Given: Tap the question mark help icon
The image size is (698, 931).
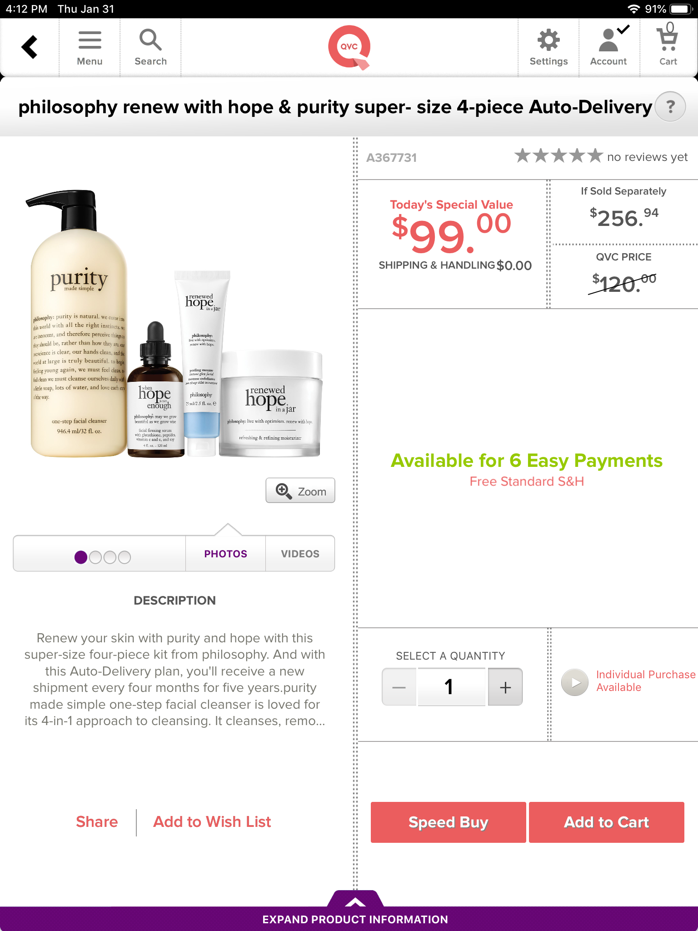Looking at the screenshot, I should coord(670,107).
